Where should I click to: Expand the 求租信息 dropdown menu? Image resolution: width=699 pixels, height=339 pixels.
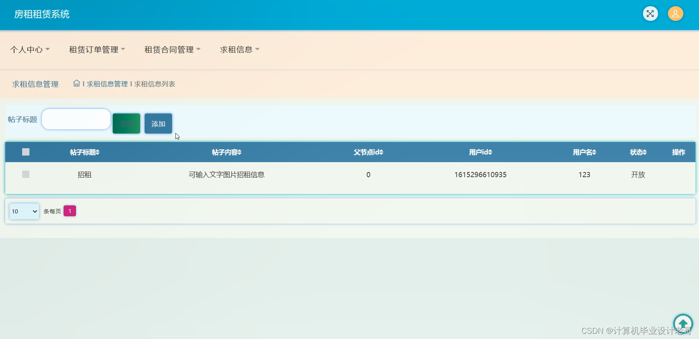click(x=240, y=49)
